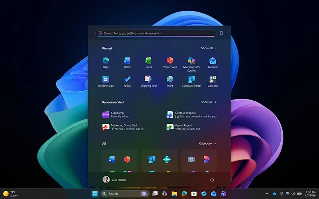The image size is (319, 199).
Task: Launch Edge from the taskbar
Action: pyautogui.click(x=184, y=194)
